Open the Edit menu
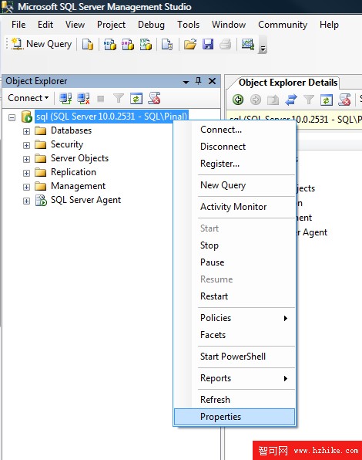362x460 pixels. point(45,25)
